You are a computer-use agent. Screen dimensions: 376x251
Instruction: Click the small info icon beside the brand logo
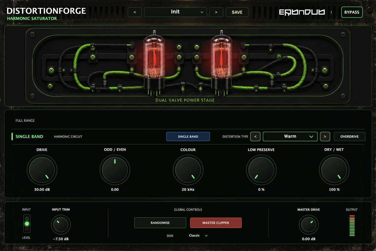[331, 12]
